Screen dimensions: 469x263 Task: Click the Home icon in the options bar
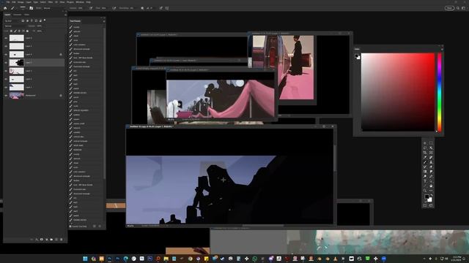click(x=5, y=8)
